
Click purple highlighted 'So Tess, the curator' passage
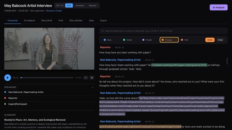pyautogui.click(x=162, y=106)
